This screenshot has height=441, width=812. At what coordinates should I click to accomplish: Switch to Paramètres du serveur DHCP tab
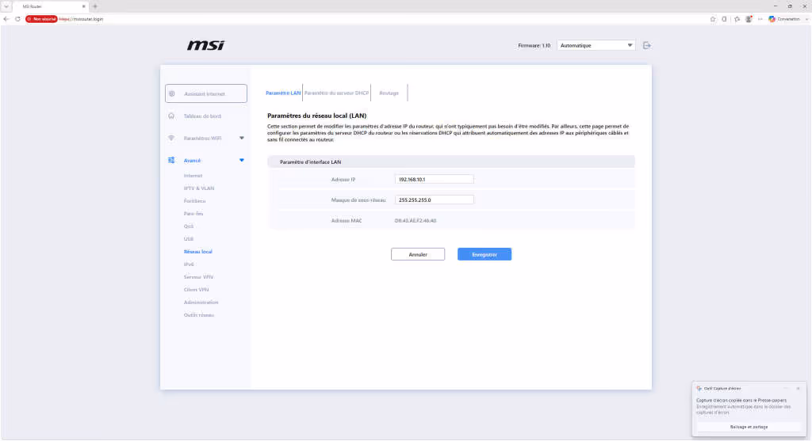[336, 93]
